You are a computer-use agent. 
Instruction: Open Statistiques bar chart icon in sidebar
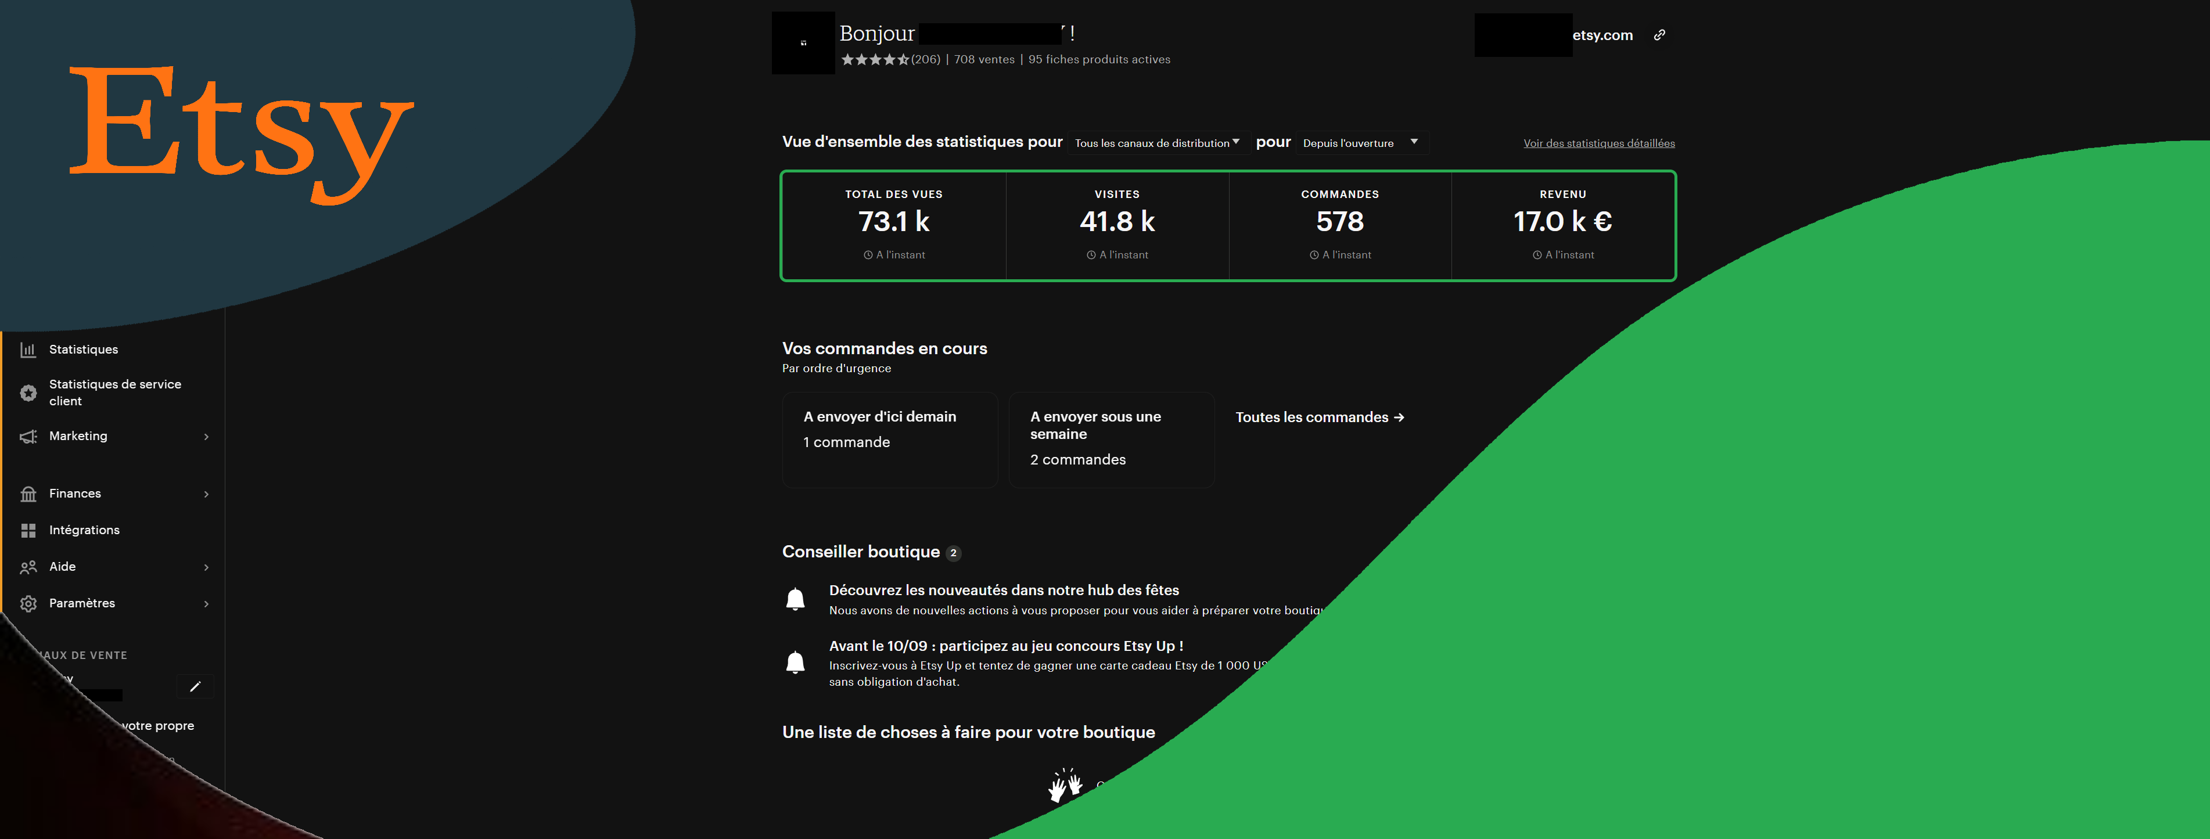click(28, 350)
